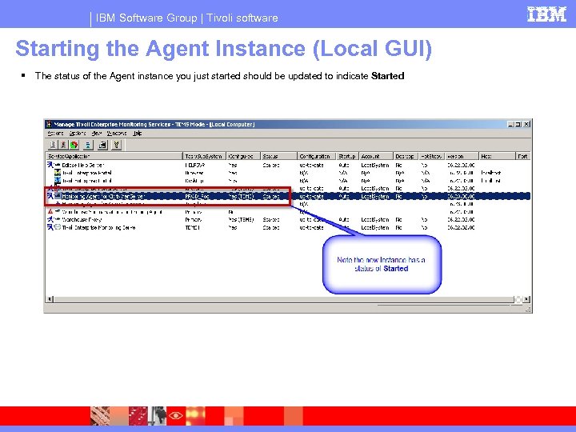Click the Account column header

click(x=375, y=156)
